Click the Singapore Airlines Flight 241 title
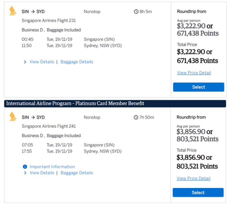The height and width of the screenshot is (205, 233). point(49,126)
